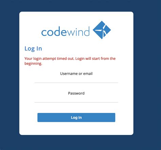Submit with the blue Log In button
Image resolution: width=161 pixels, height=150 pixels.
(76, 117)
